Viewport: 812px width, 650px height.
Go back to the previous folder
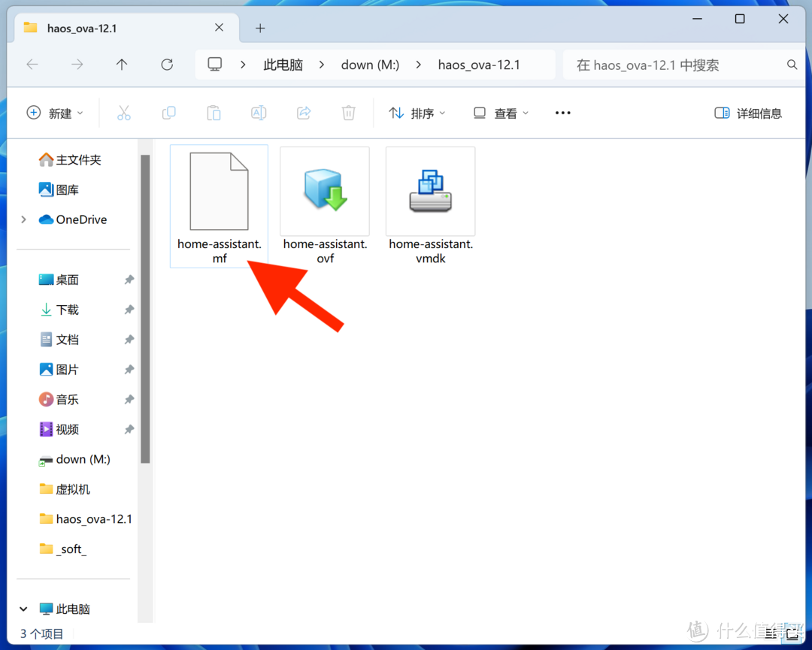click(x=32, y=64)
